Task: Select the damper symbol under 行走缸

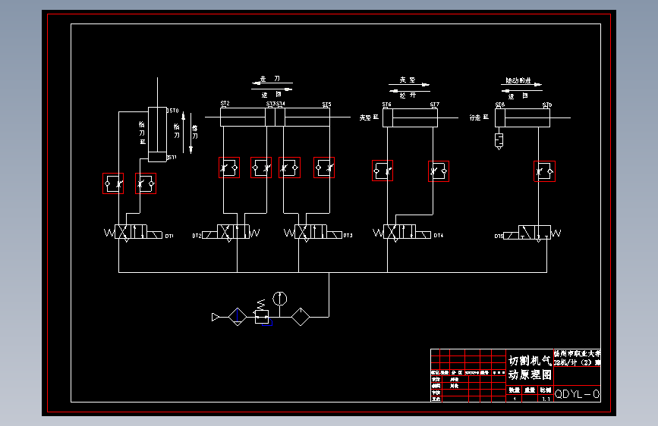Action: pos(499,141)
